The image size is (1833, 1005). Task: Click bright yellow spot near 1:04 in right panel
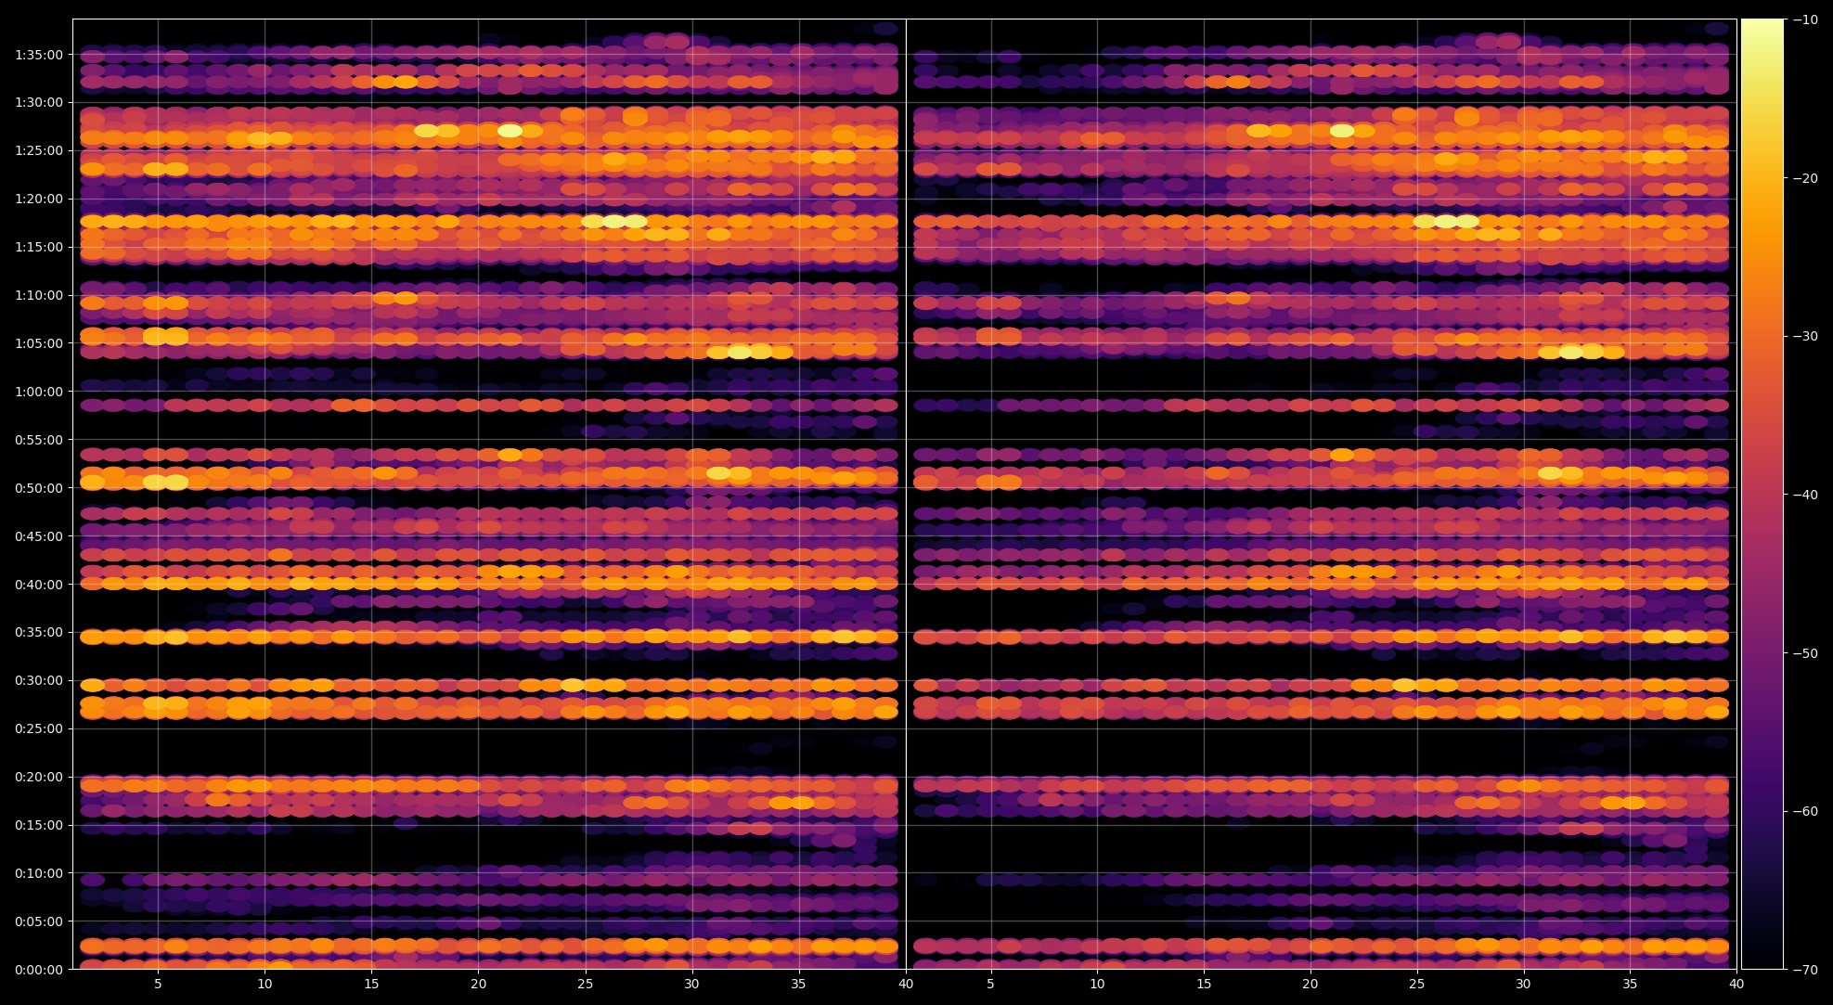click(x=1571, y=352)
